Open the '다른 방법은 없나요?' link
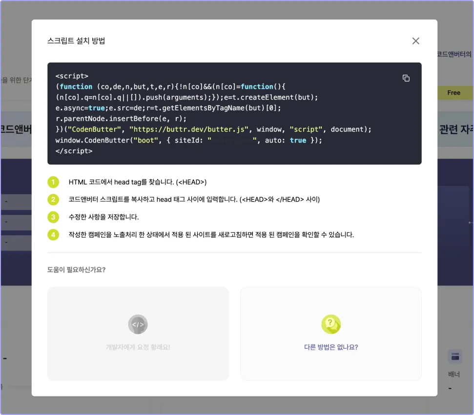The image size is (474, 415). pyautogui.click(x=331, y=347)
